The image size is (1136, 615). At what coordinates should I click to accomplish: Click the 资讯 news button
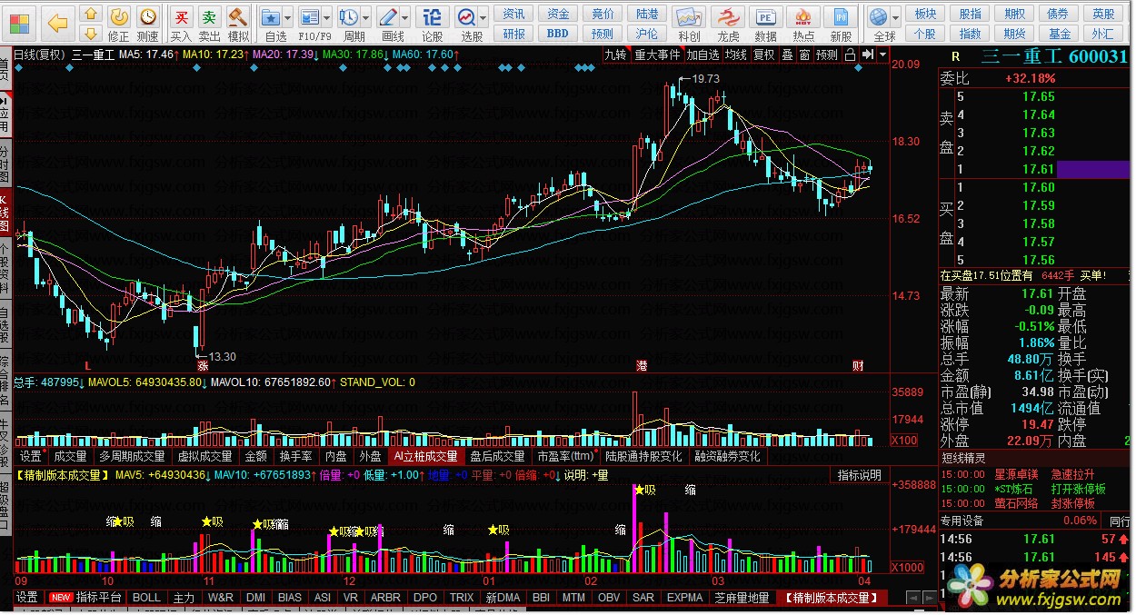514,14
